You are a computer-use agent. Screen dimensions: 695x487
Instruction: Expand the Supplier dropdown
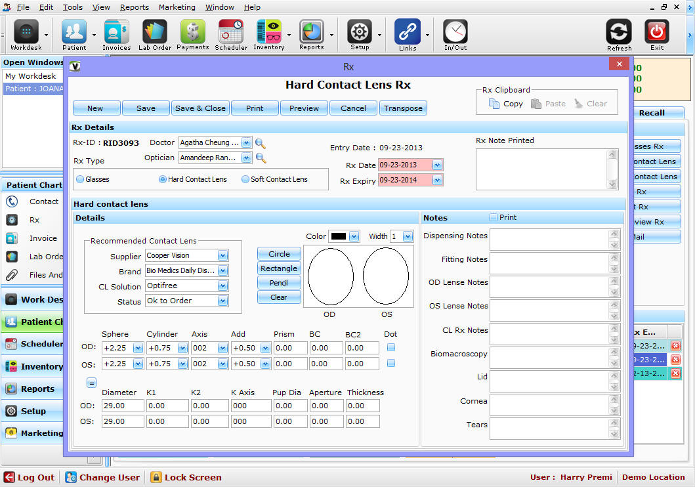pos(222,255)
